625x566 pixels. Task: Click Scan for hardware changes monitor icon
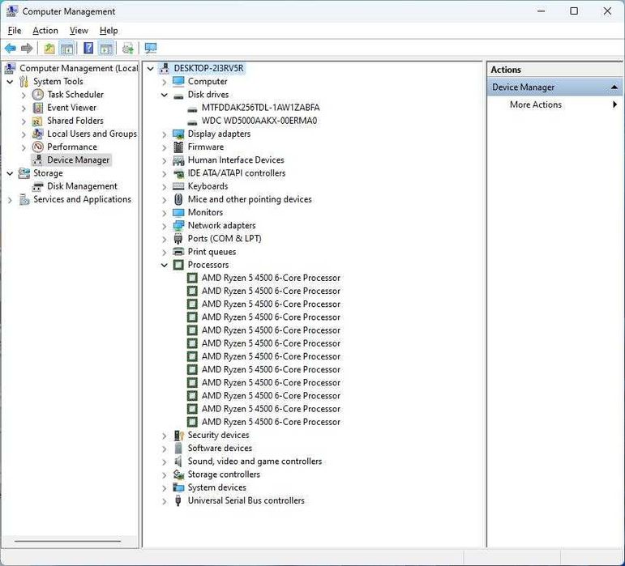[151, 49]
